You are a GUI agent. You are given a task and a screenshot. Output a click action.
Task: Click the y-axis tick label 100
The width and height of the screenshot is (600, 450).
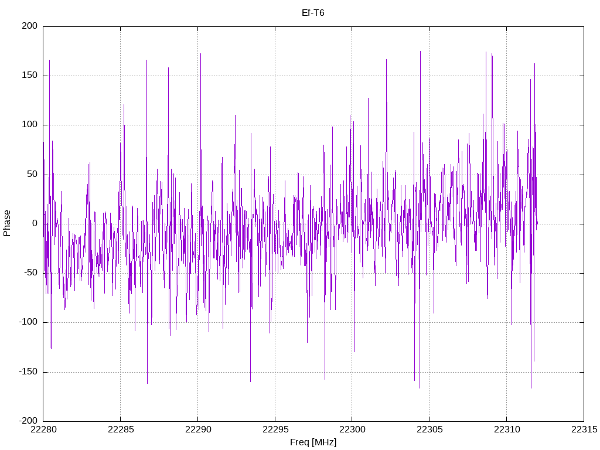click(x=30, y=125)
